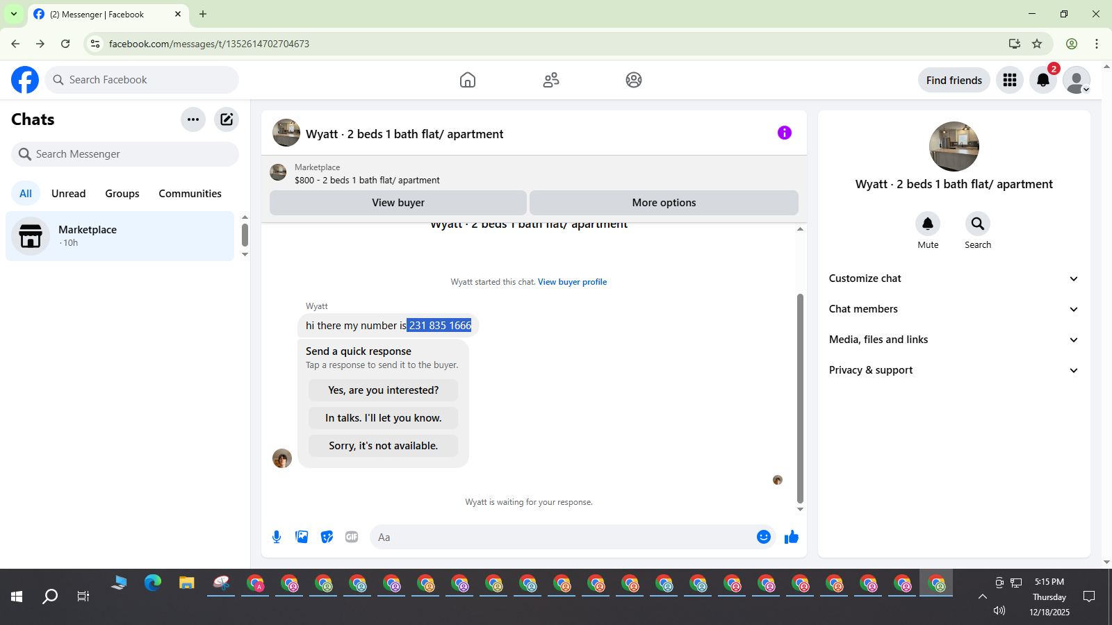Viewport: 1112px width, 625px height.
Task: Click the chat list scrollbar thumb
Action: pyautogui.click(x=245, y=235)
